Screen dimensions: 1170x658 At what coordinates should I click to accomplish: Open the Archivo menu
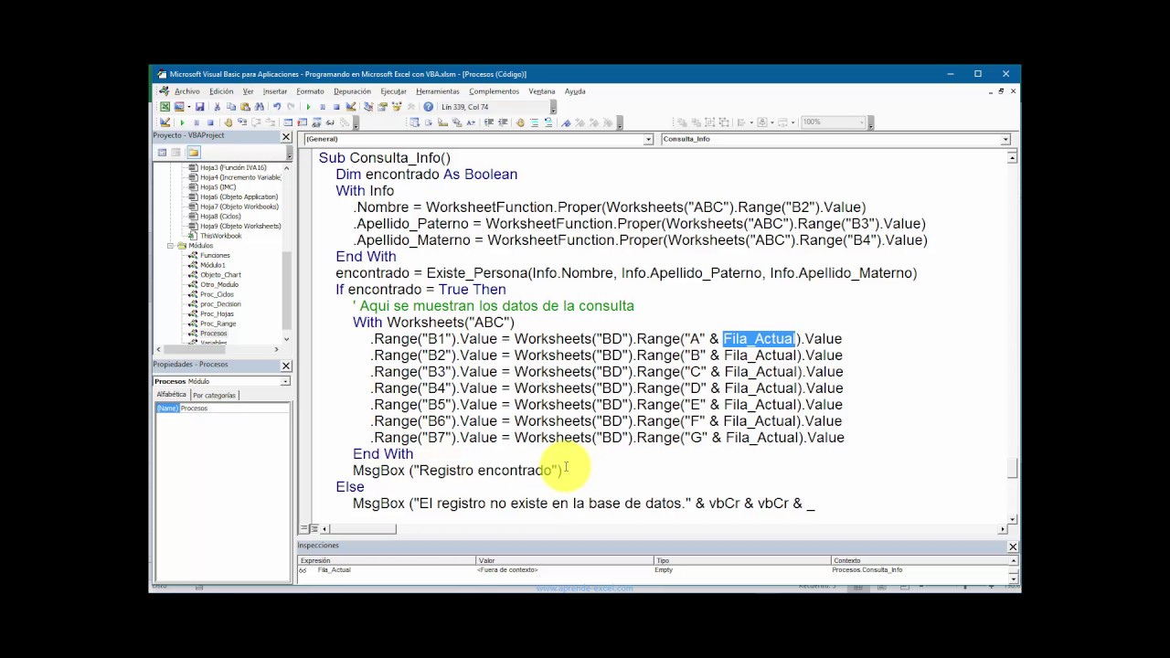(x=186, y=91)
